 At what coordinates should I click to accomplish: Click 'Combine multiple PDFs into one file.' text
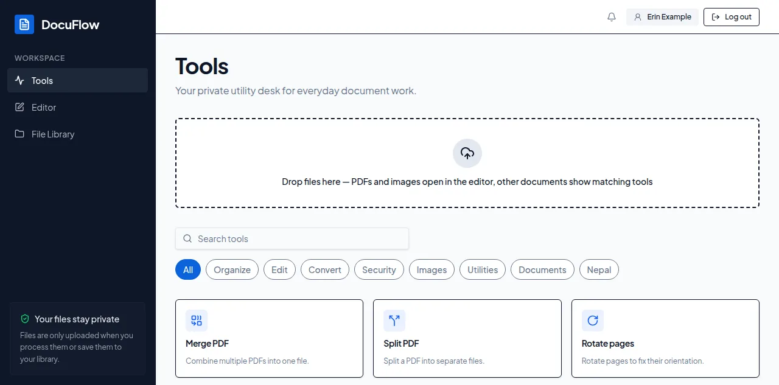(247, 361)
